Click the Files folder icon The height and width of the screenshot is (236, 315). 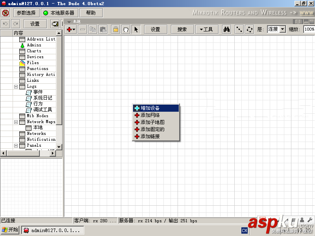(x=22, y=63)
